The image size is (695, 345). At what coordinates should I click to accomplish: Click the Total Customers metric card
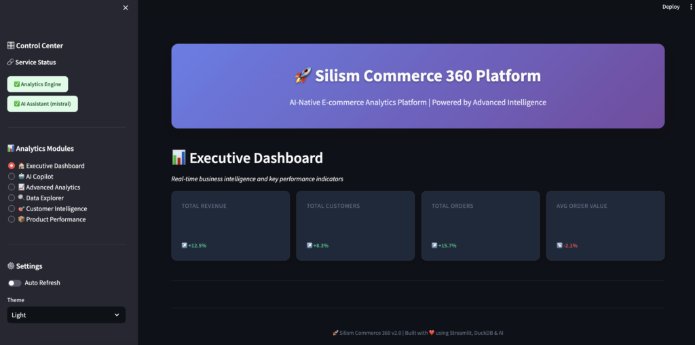[355, 225]
